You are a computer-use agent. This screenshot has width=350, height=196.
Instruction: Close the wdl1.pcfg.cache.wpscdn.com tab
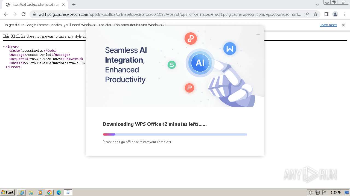pos(63,5)
